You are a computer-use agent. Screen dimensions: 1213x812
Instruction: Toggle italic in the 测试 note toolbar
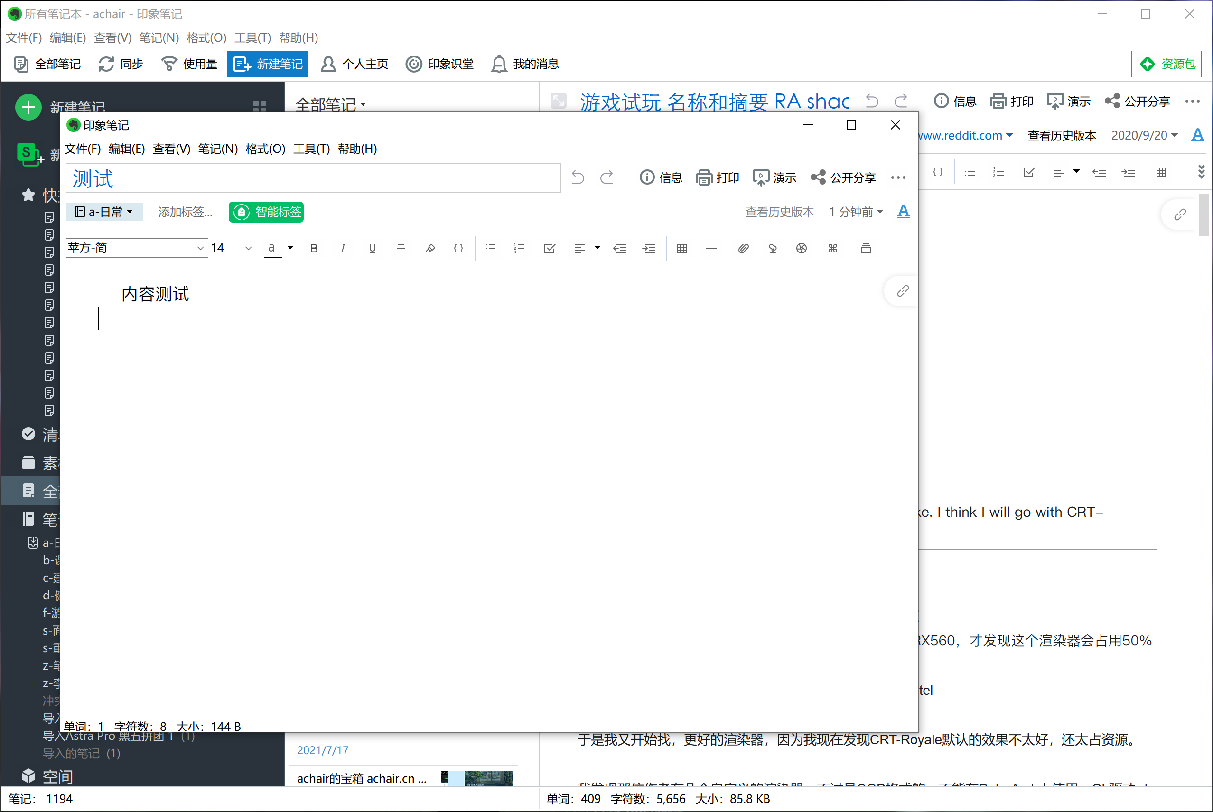(342, 249)
